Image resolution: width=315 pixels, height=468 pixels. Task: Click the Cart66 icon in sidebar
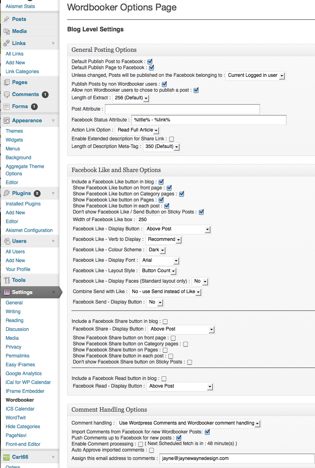(6, 457)
